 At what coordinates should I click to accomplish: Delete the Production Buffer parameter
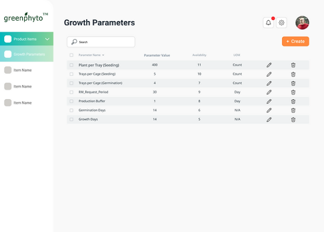click(x=293, y=101)
